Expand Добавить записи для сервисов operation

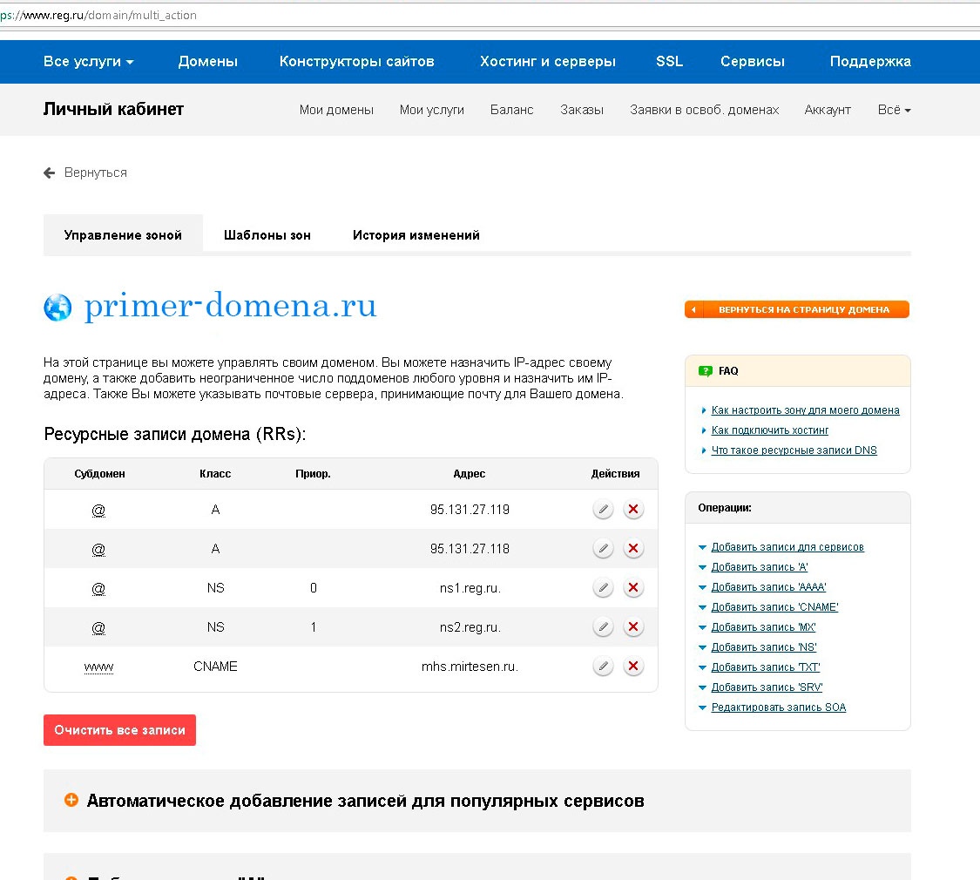(787, 547)
